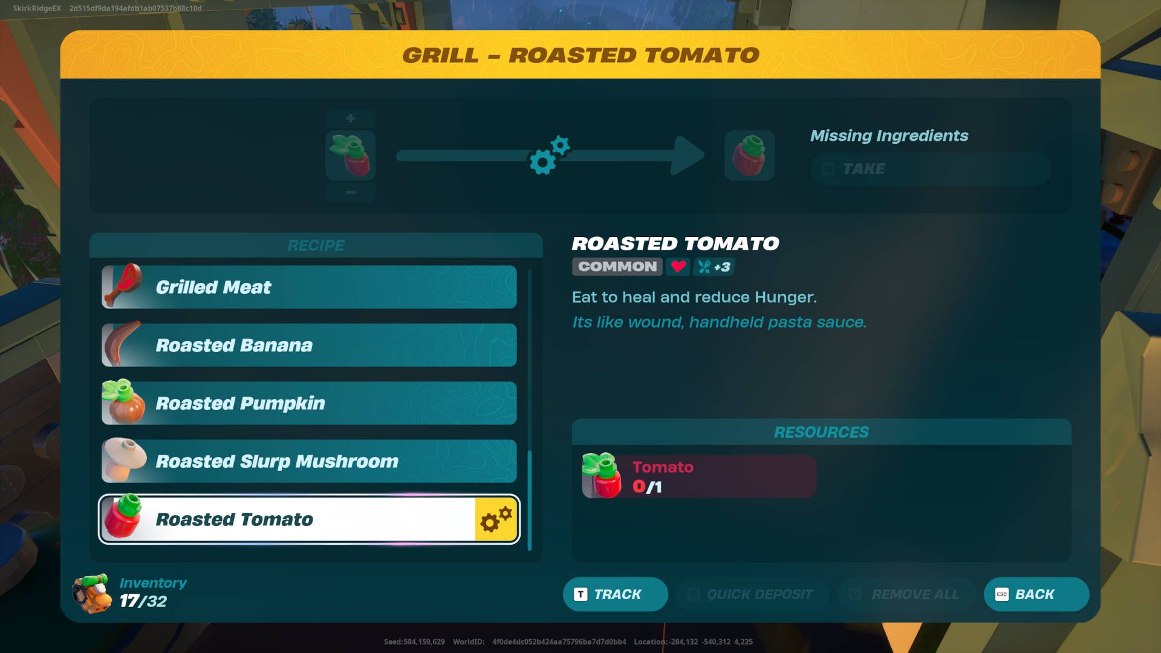Click the BACK button

click(1036, 594)
